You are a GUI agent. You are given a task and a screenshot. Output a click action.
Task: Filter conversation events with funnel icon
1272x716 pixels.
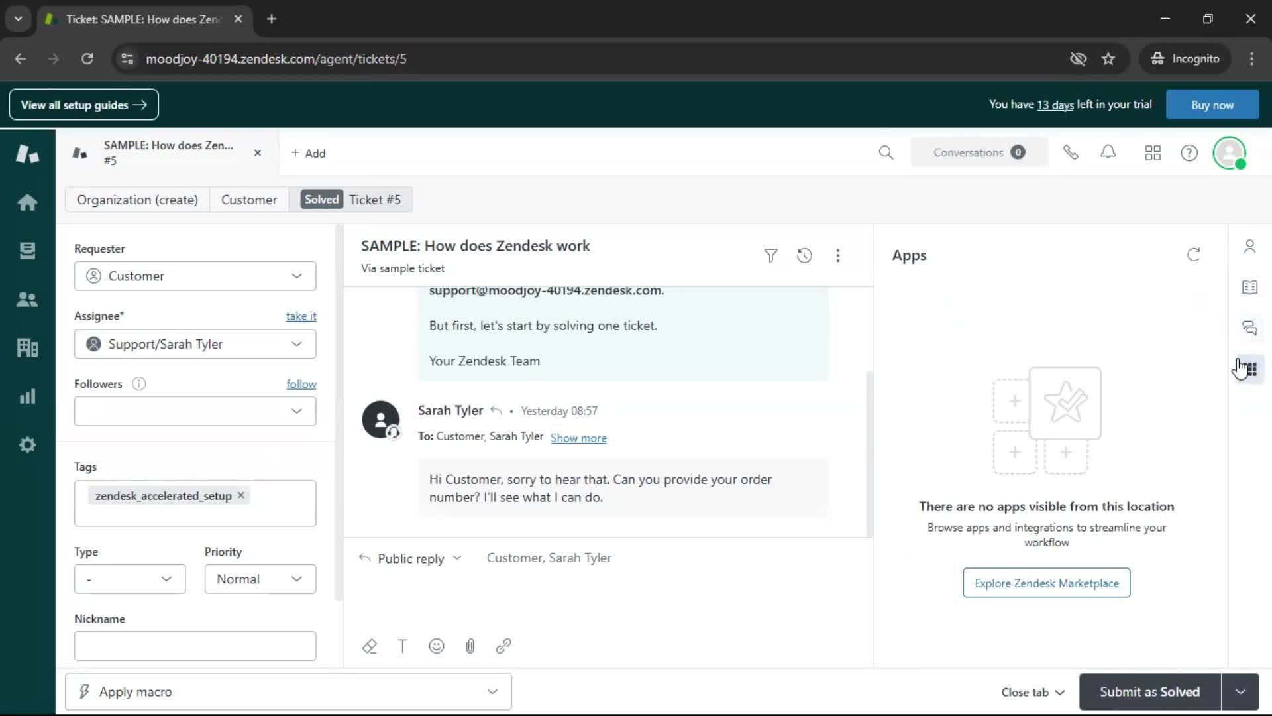(770, 256)
